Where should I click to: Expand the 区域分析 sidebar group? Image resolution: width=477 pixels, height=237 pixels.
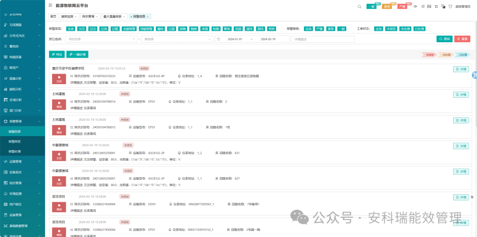pyautogui.click(x=23, y=100)
